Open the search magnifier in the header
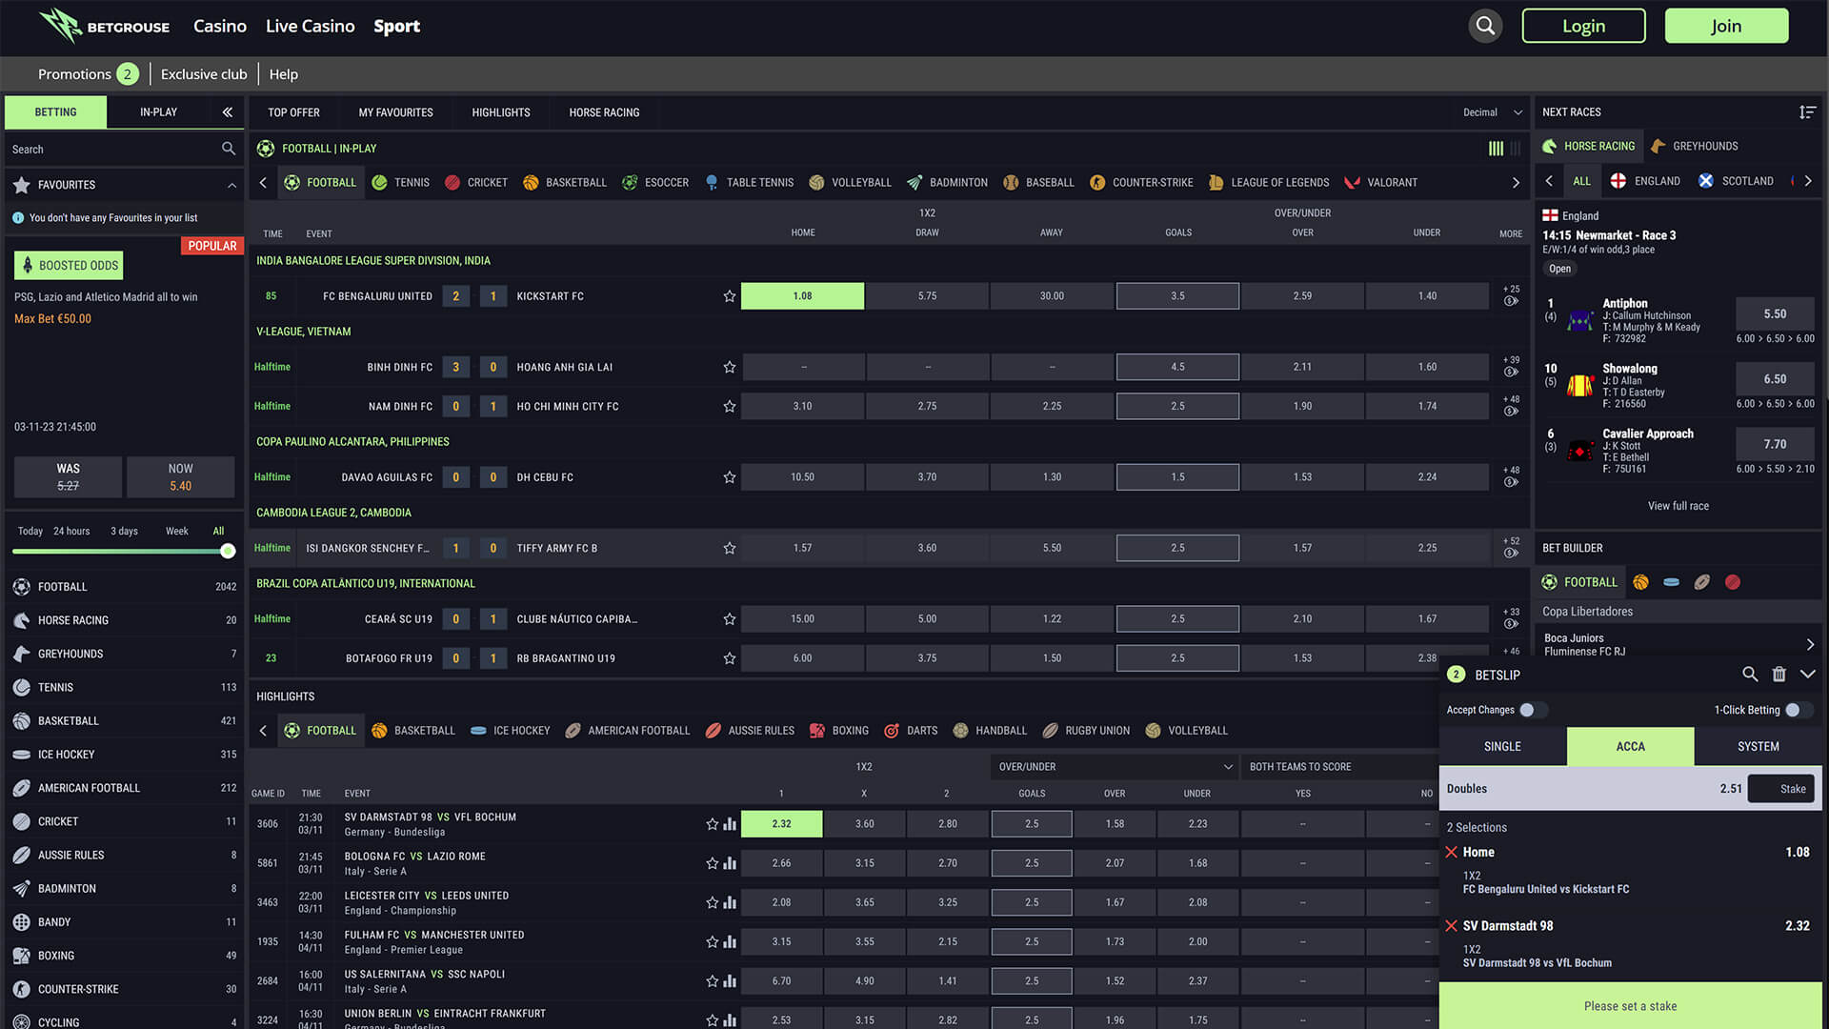 tap(1485, 26)
